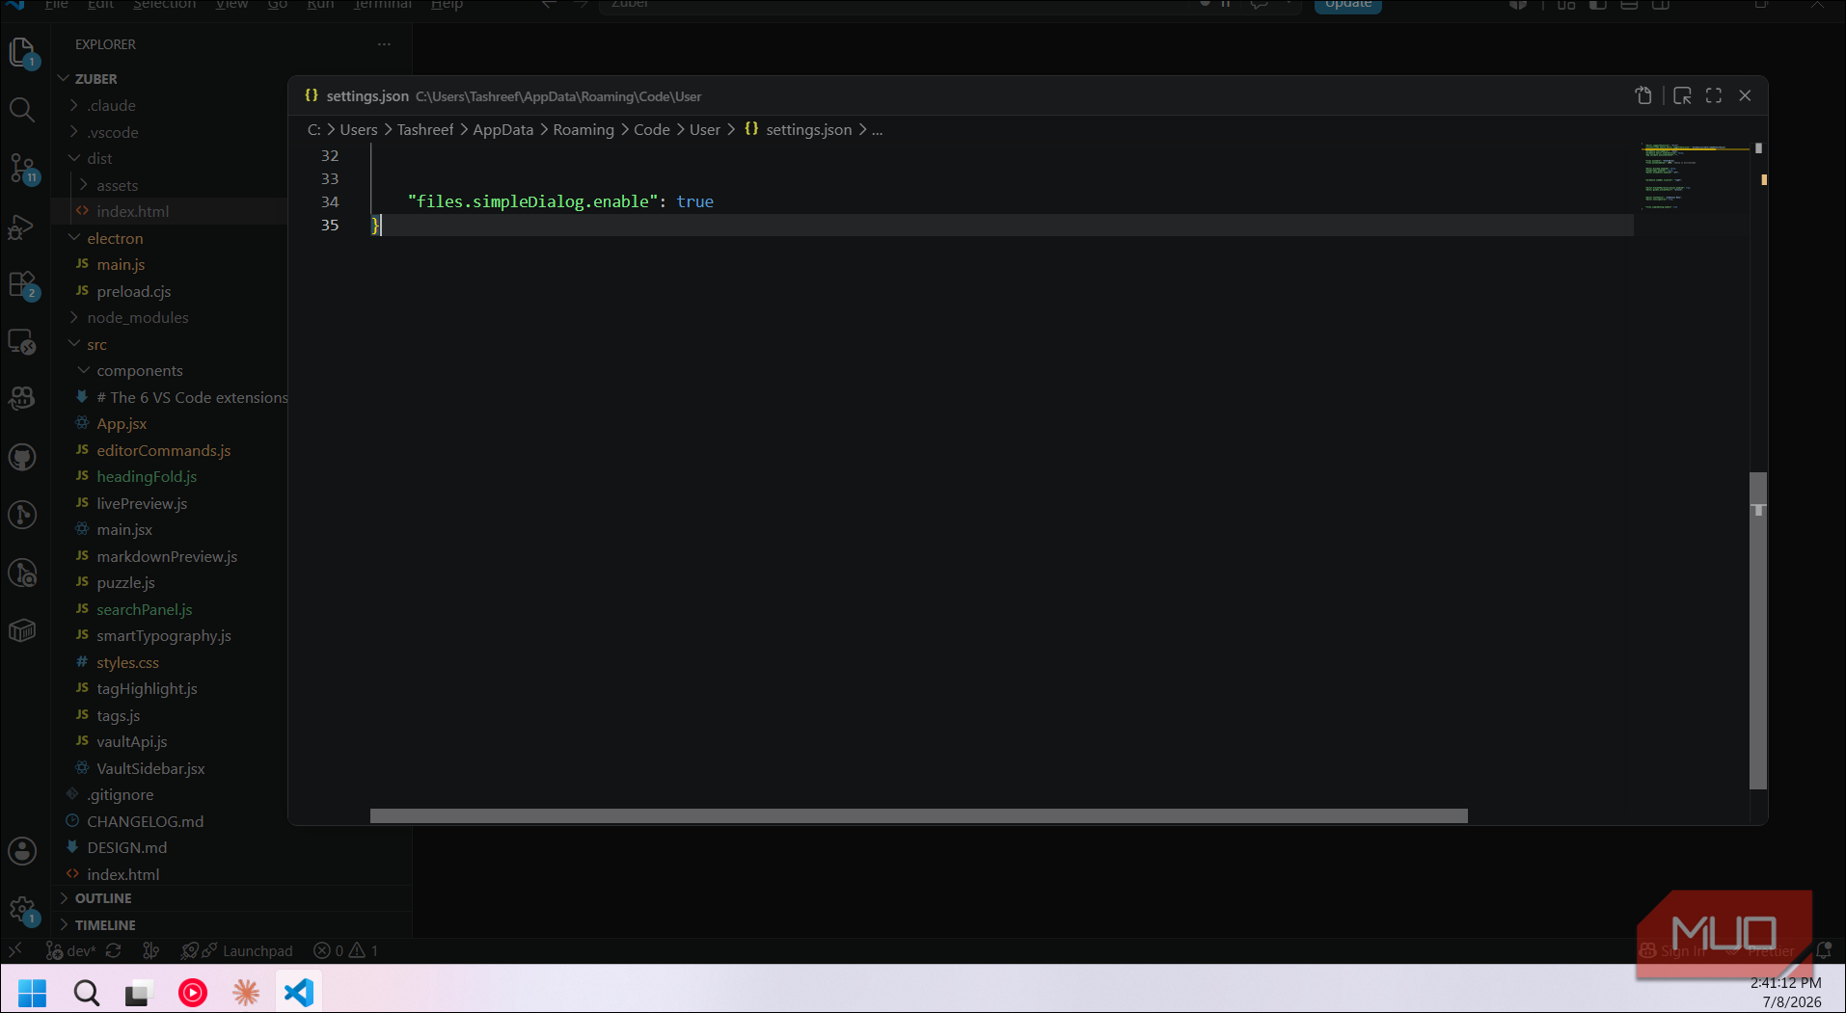Click the breadcrumb trailing ellipsis
1846x1013 pixels.
click(x=877, y=129)
